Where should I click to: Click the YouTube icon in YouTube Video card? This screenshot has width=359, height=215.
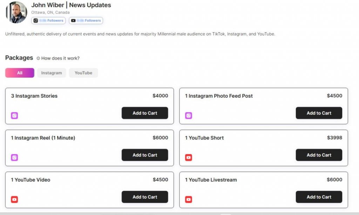coord(14,200)
